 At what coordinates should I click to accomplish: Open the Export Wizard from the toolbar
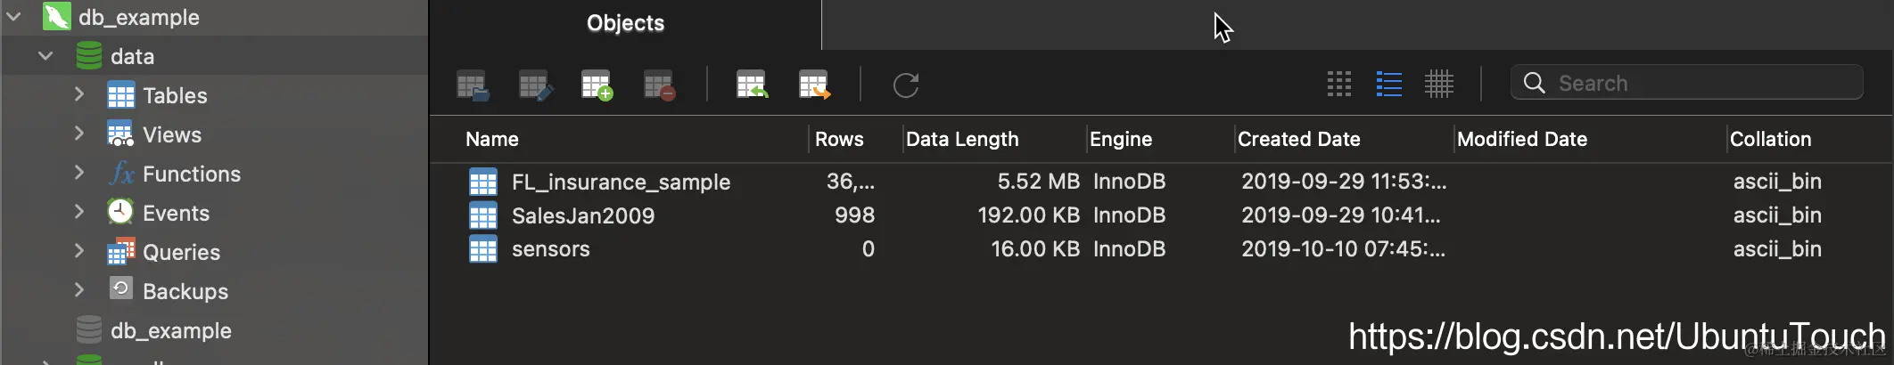point(814,85)
